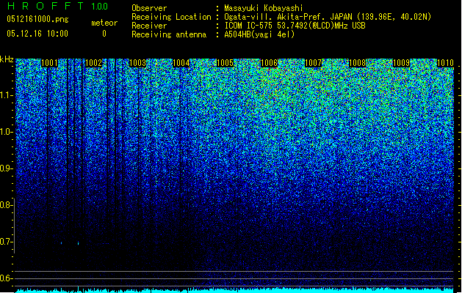
Task: Click the Observer field label
Action: (149, 8)
